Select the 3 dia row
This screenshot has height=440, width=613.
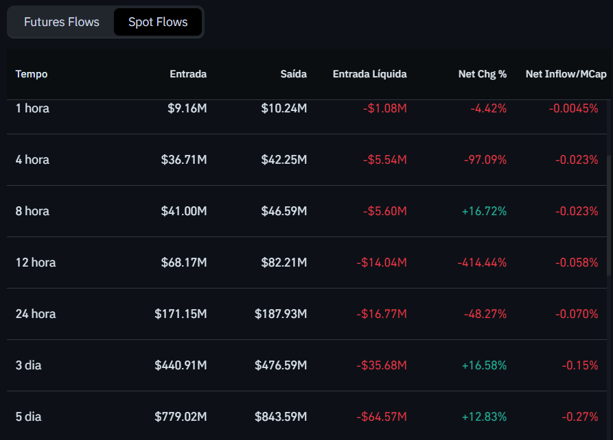pos(28,365)
